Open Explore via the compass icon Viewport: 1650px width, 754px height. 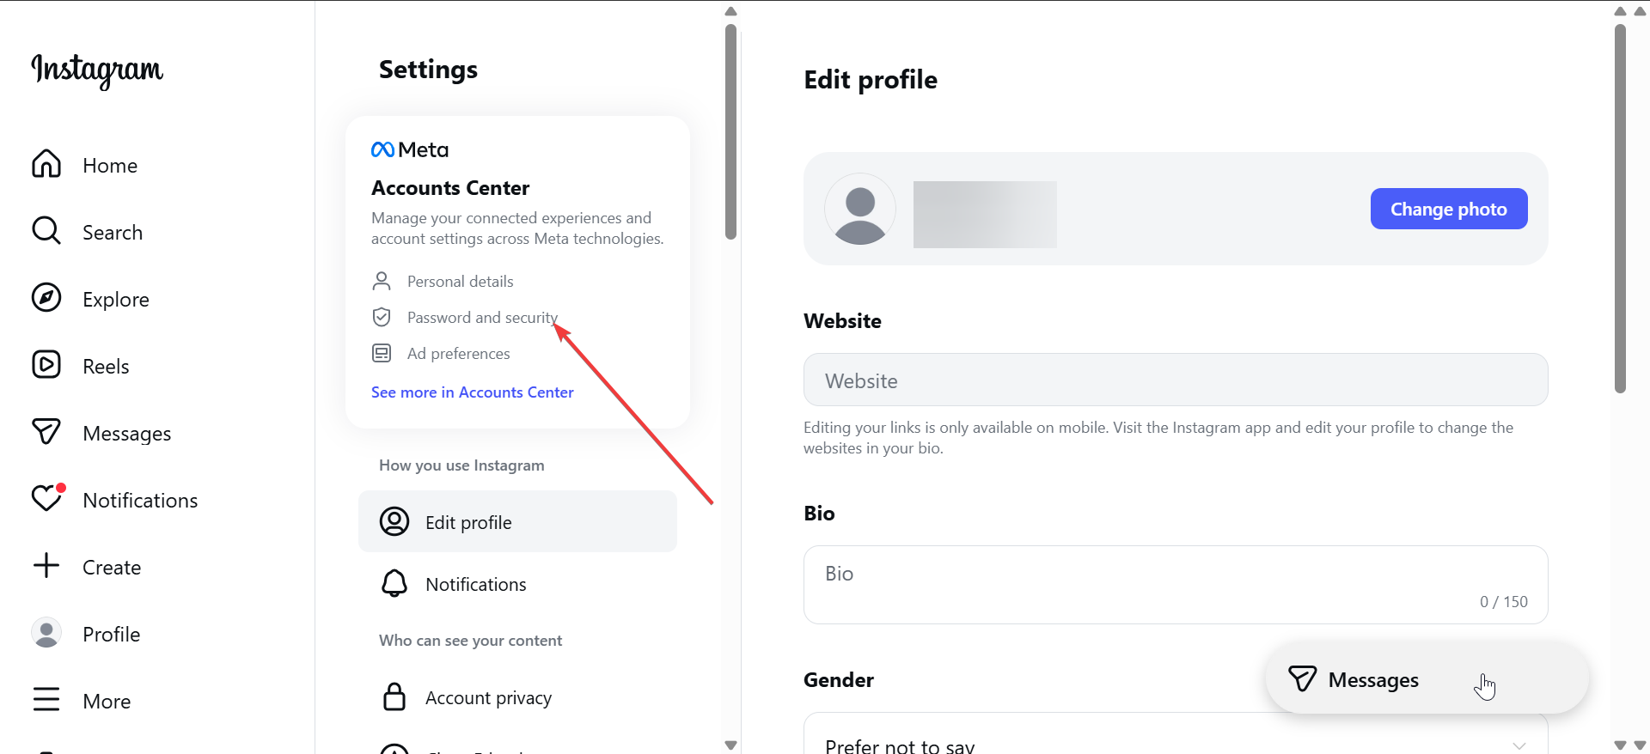[46, 298]
